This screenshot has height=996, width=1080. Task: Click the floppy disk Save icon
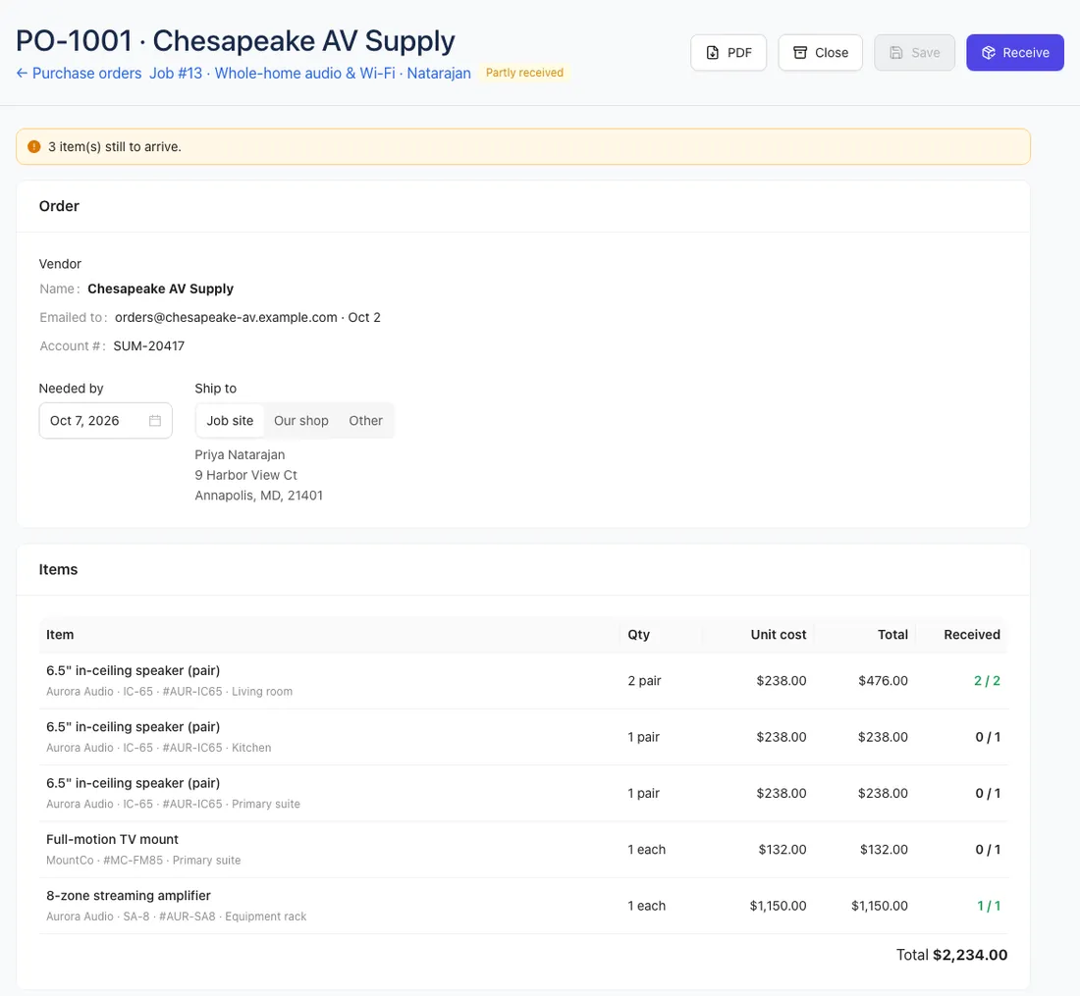(896, 53)
